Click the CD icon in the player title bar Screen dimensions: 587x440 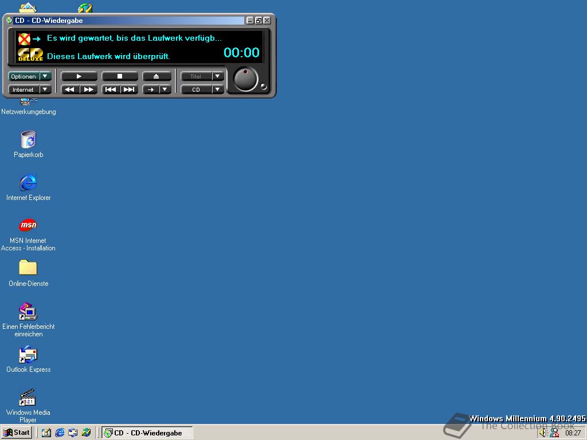pyautogui.click(x=9, y=20)
